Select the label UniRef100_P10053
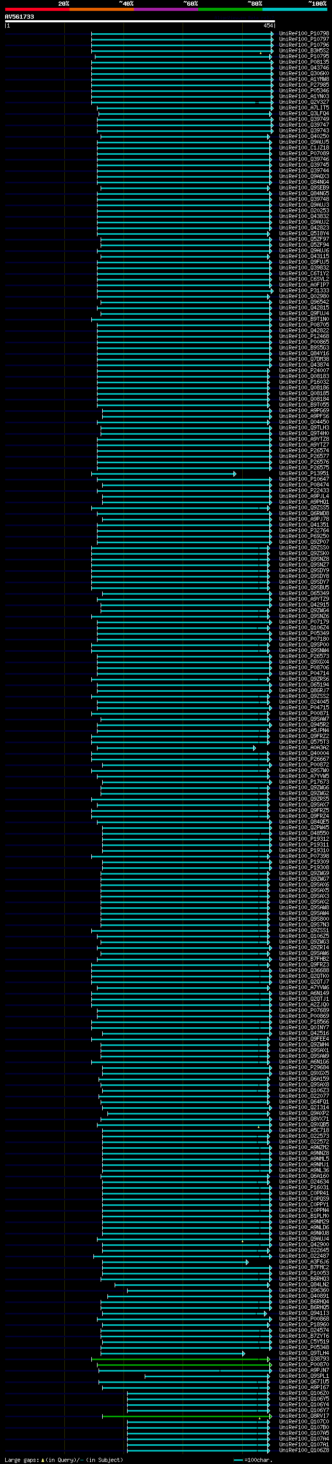 (x=304, y=1273)
